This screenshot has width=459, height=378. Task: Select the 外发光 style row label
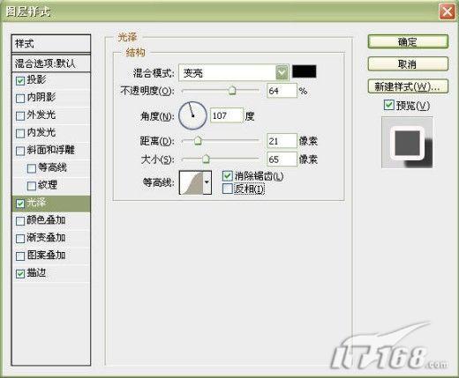(41, 115)
